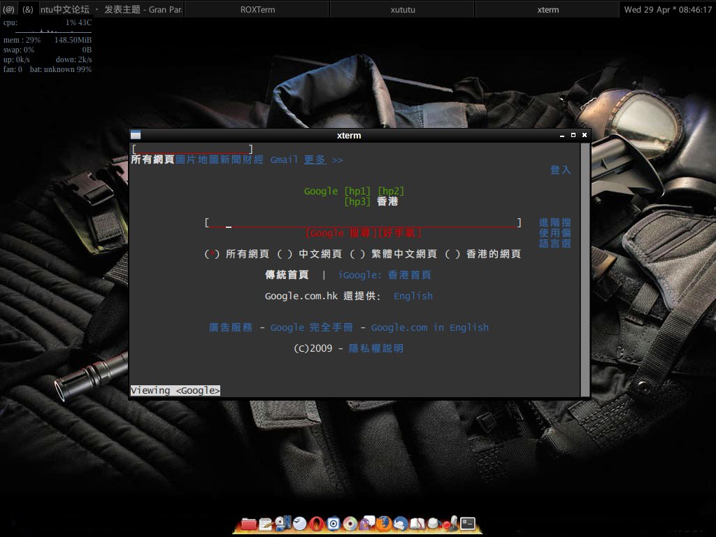Switch to the ROXTerm taskbar window

click(257, 9)
